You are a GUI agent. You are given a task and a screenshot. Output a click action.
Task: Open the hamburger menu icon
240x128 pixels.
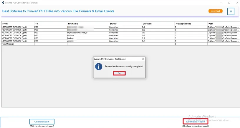(231, 11)
